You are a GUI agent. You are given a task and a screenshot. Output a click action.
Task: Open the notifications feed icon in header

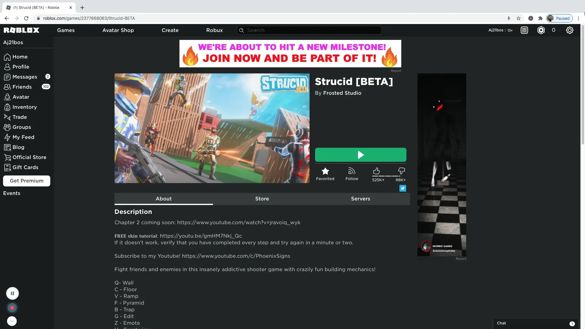524,30
